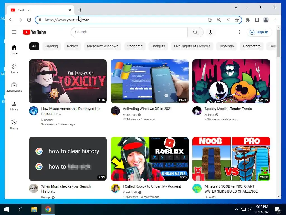Open Beluga channel avatar

coord(34,188)
